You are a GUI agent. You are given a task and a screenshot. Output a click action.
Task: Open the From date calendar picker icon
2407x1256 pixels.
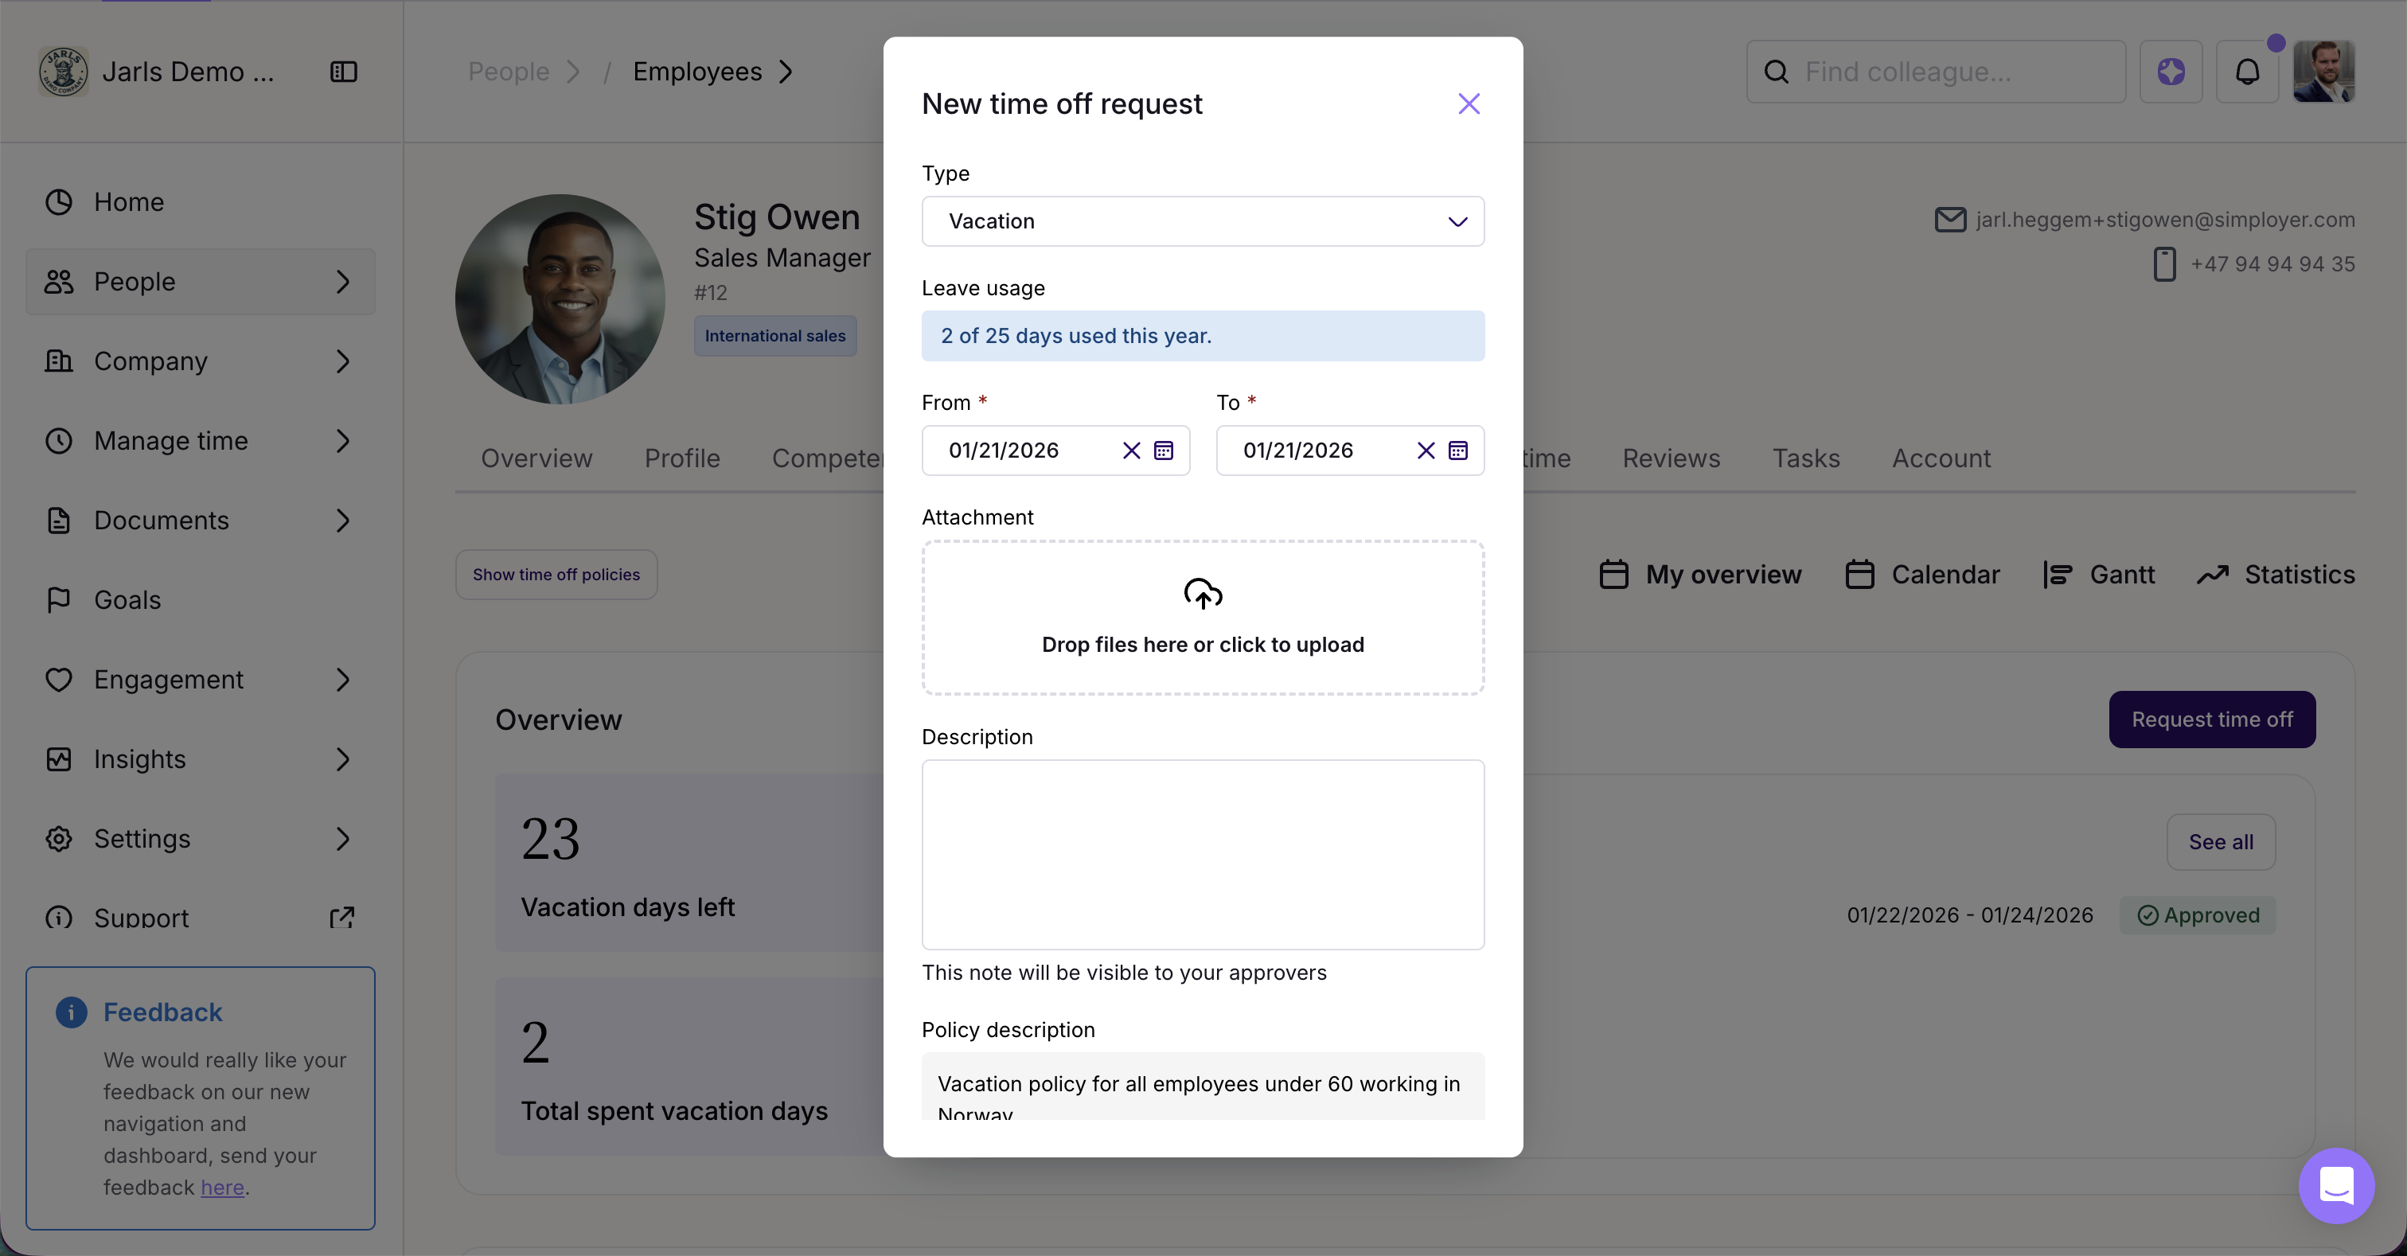pyautogui.click(x=1164, y=451)
